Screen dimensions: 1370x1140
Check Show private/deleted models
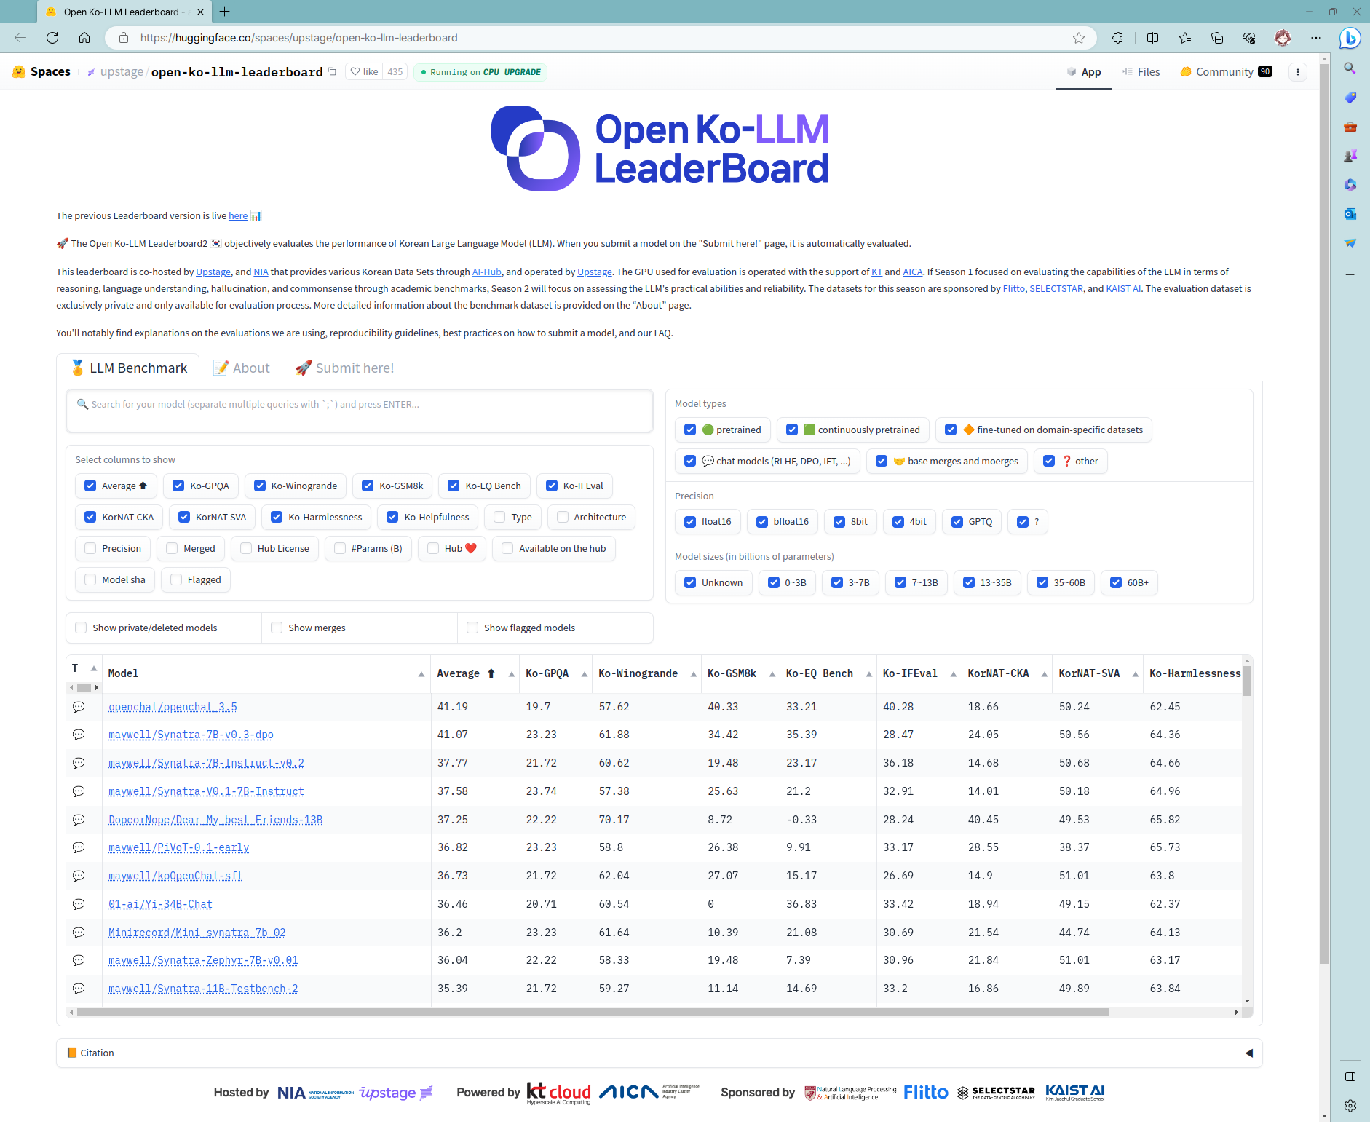point(81,628)
